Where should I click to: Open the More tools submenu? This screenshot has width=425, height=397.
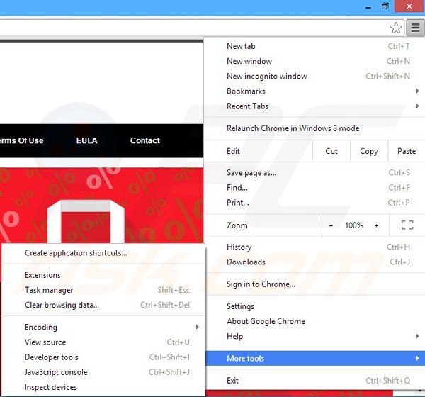(x=315, y=359)
